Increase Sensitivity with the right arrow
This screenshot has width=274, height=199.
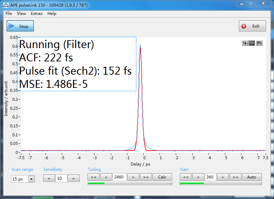[74, 178]
